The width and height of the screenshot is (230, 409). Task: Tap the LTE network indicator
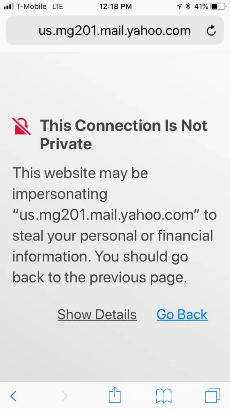click(x=57, y=6)
